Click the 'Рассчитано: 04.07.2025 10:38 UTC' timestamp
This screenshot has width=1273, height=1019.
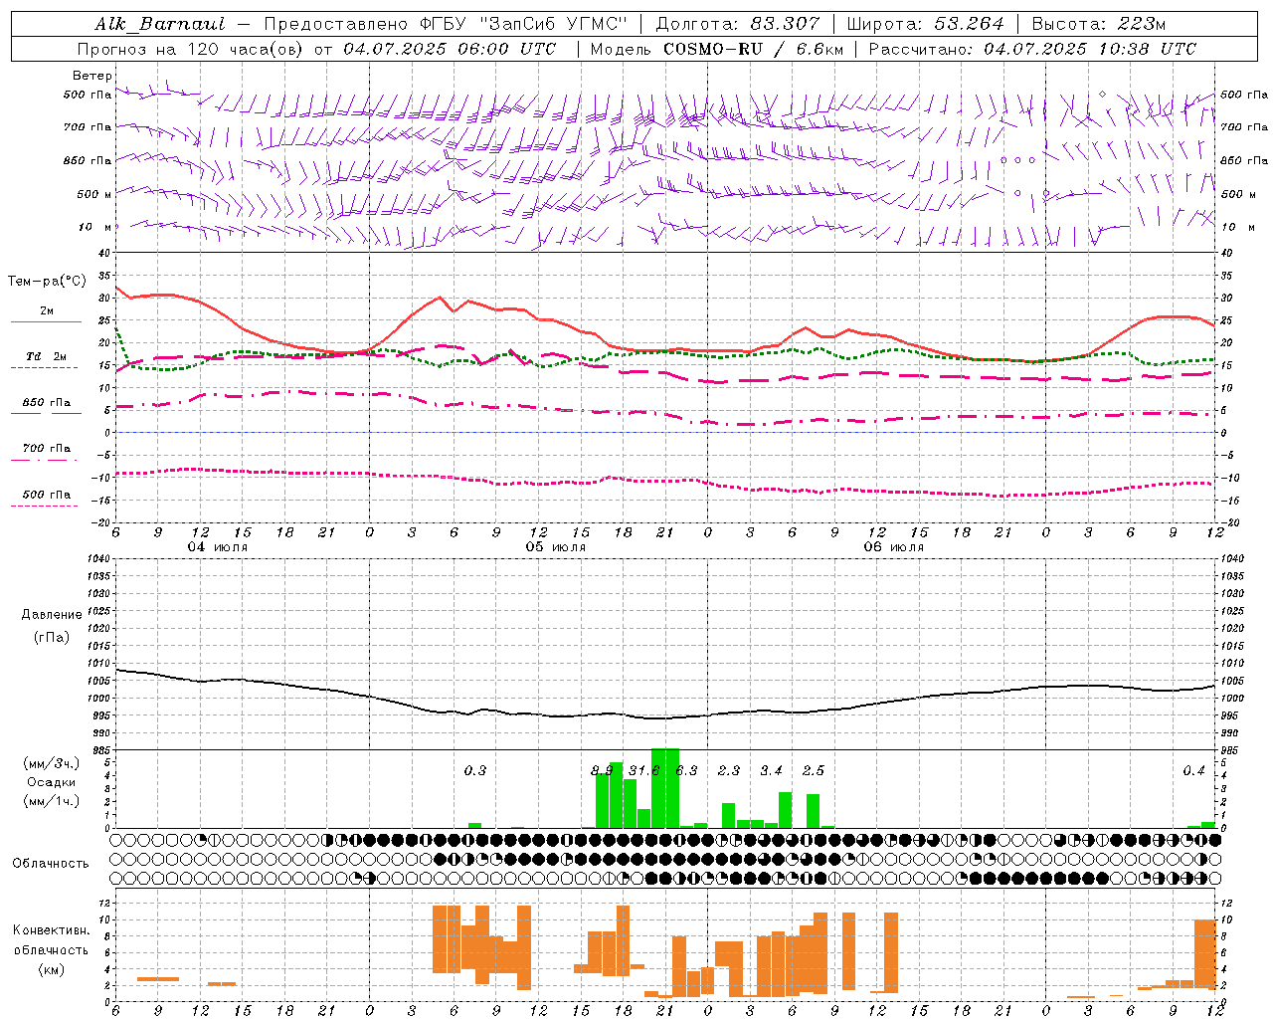[x=1032, y=49]
